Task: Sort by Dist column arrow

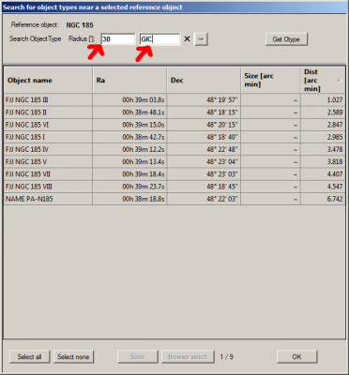Action: (x=340, y=81)
